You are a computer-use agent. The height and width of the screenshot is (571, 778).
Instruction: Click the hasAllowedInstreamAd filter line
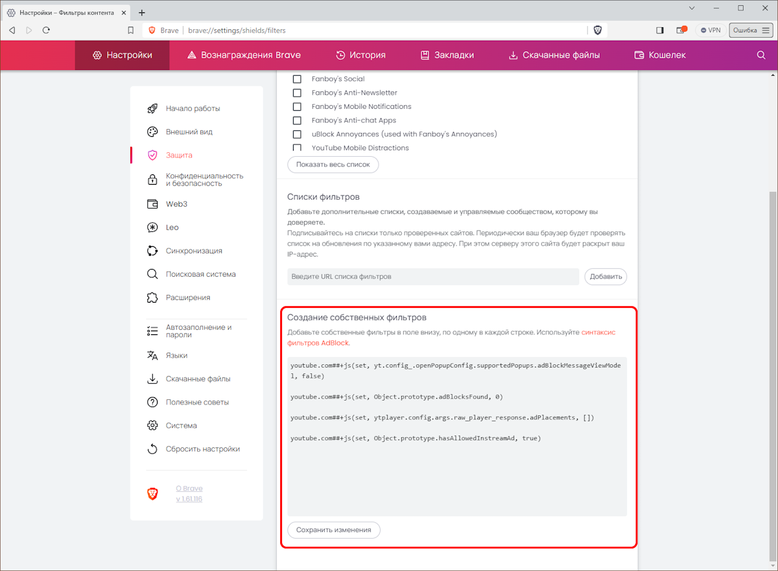click(416, 438)
